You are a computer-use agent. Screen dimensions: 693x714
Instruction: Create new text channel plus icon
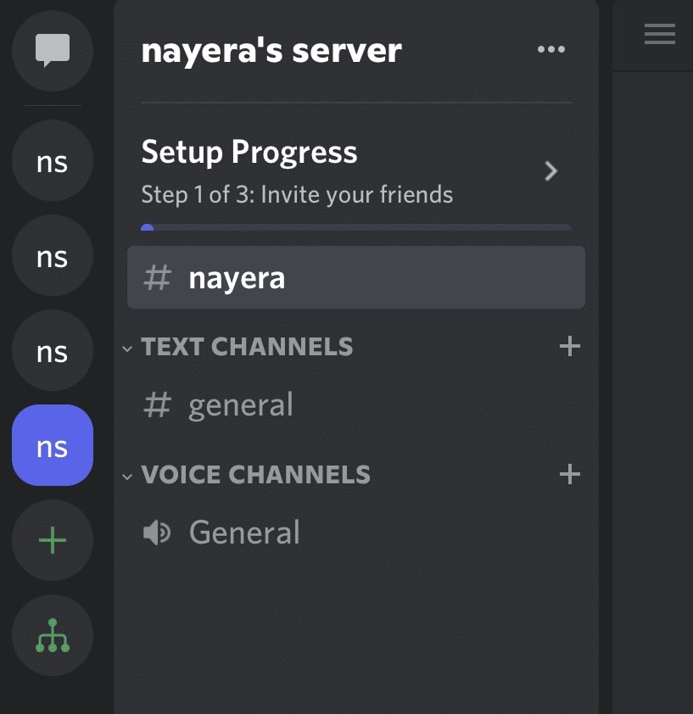click(x=569, y=347)
